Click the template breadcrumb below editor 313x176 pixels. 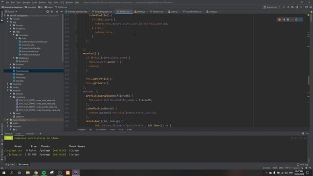[x=82, y=130]
